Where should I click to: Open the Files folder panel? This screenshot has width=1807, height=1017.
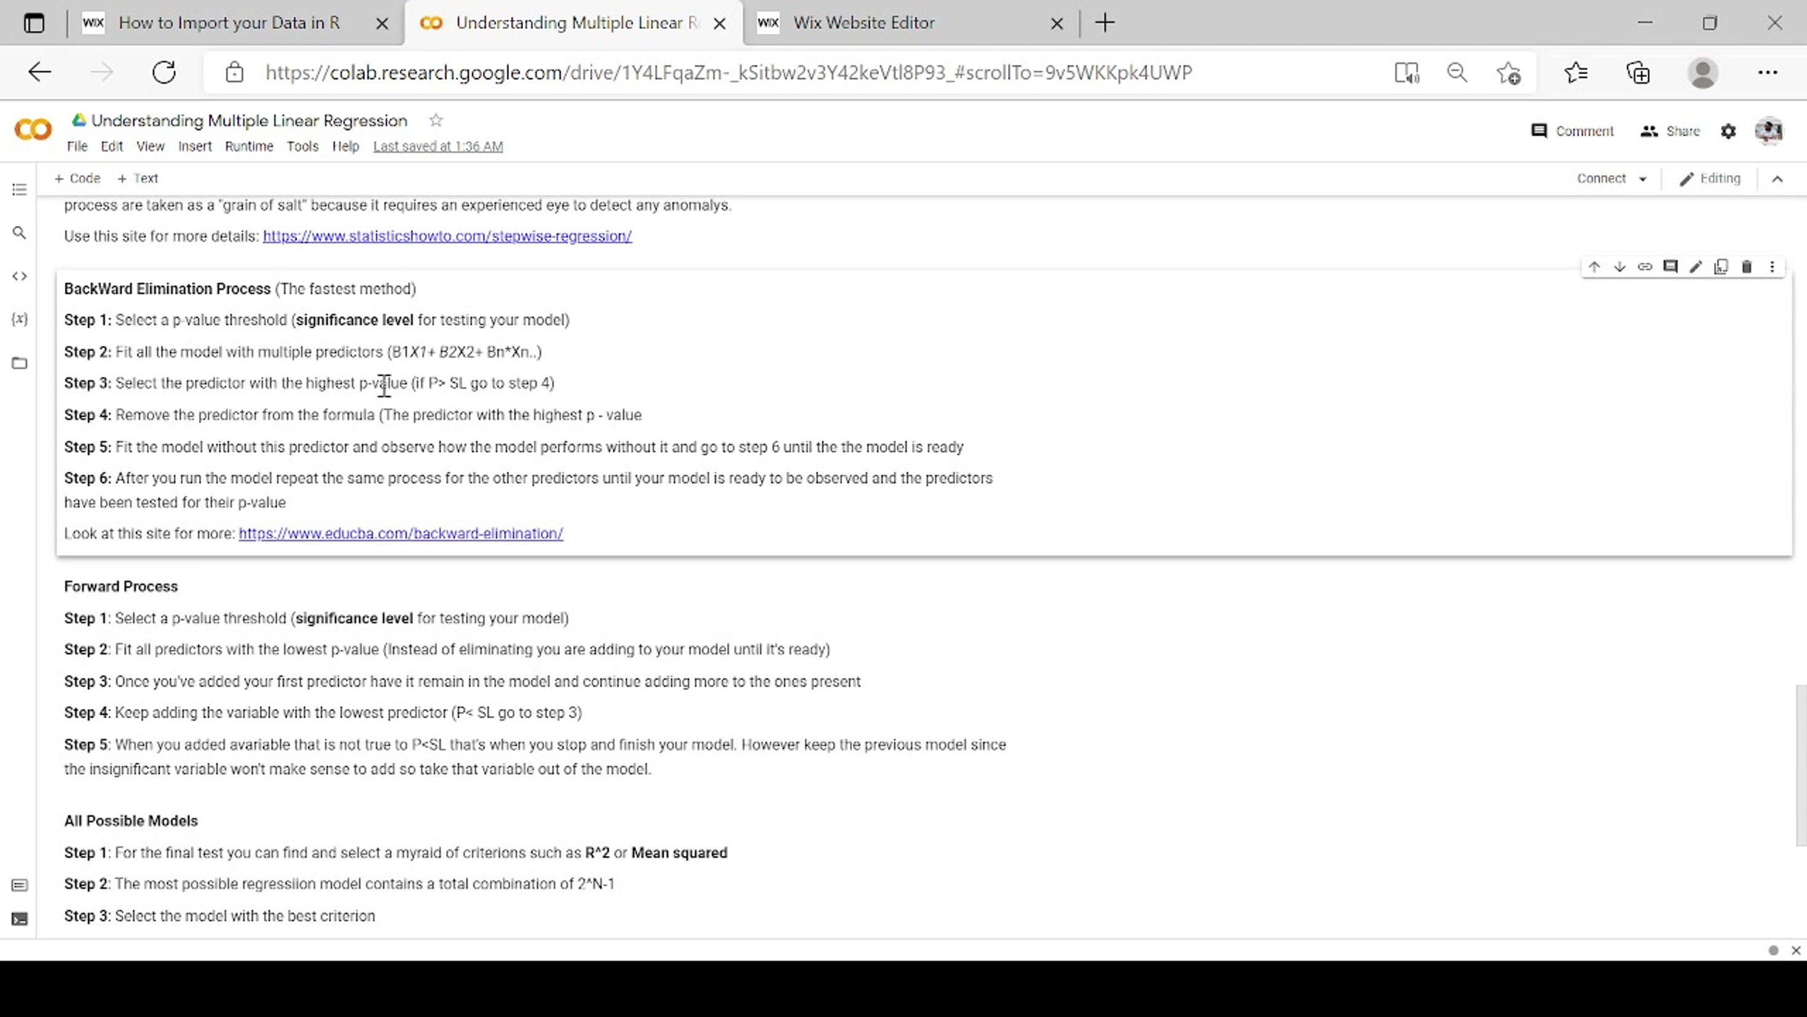click(20, 363)
